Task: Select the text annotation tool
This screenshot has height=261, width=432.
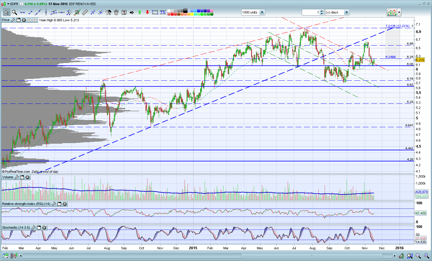Action: click(124, 12)
